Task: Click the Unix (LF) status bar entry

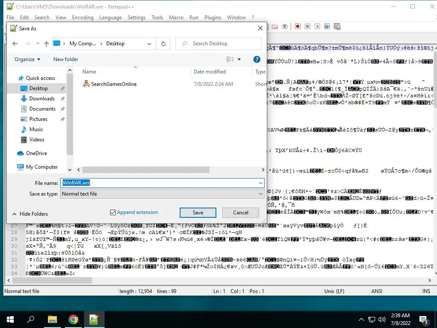Action: point(334,291)
